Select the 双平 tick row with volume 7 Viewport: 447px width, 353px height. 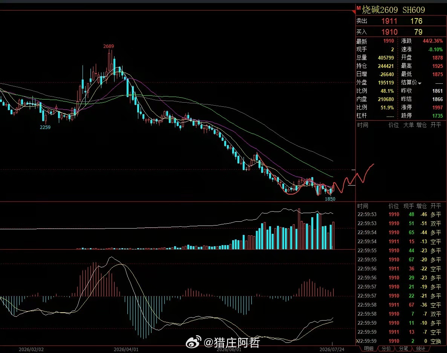click(x=400, y=314)
